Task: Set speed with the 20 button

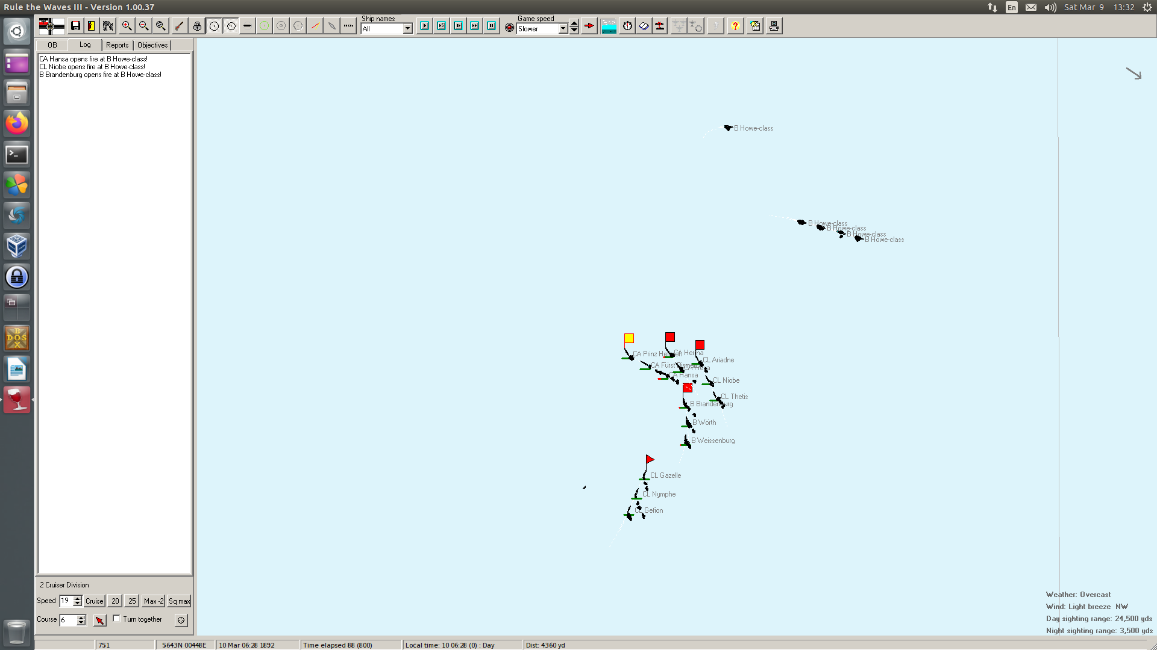Action: coord(115,601)
